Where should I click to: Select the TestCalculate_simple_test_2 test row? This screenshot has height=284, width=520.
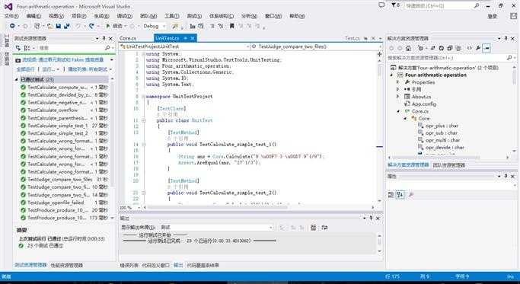64,133
